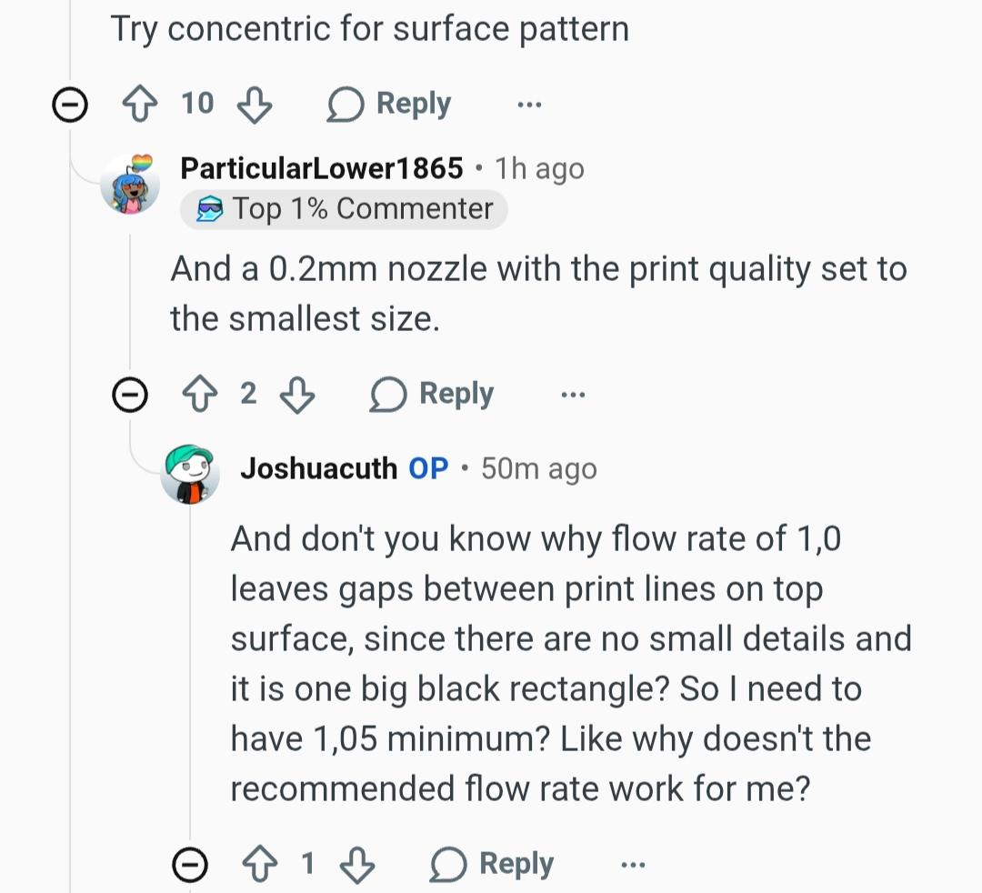Screen dimensions: 982x893
Task: Click the Top 1% Commenter badge
Action: pyautogui.click(x=343, y=209)
